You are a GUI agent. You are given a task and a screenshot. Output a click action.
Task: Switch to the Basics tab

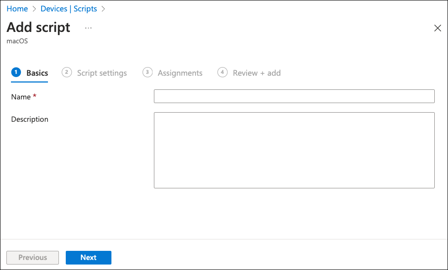[37, 73]
